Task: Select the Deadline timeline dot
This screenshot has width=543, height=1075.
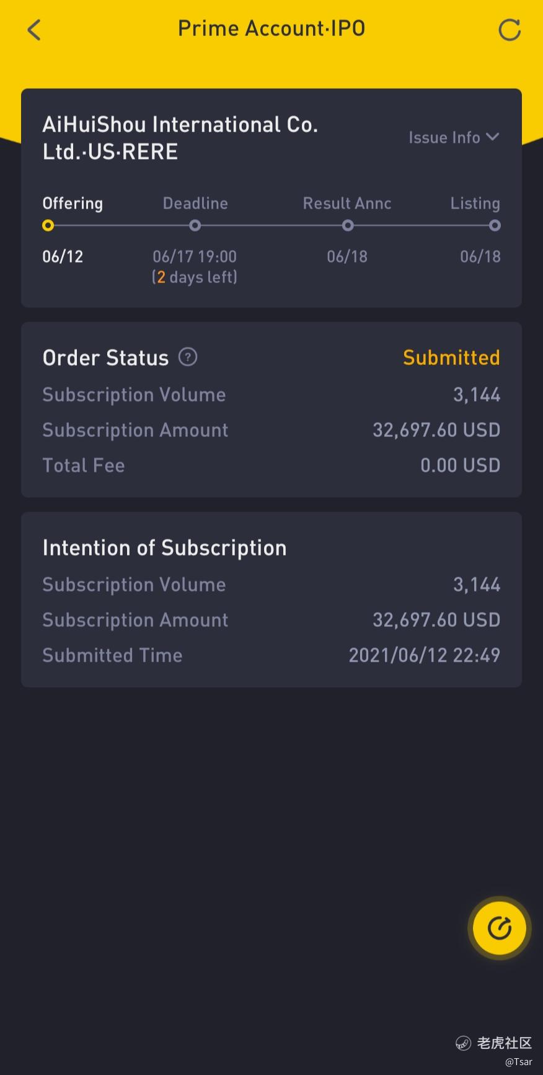Action: 195,225
